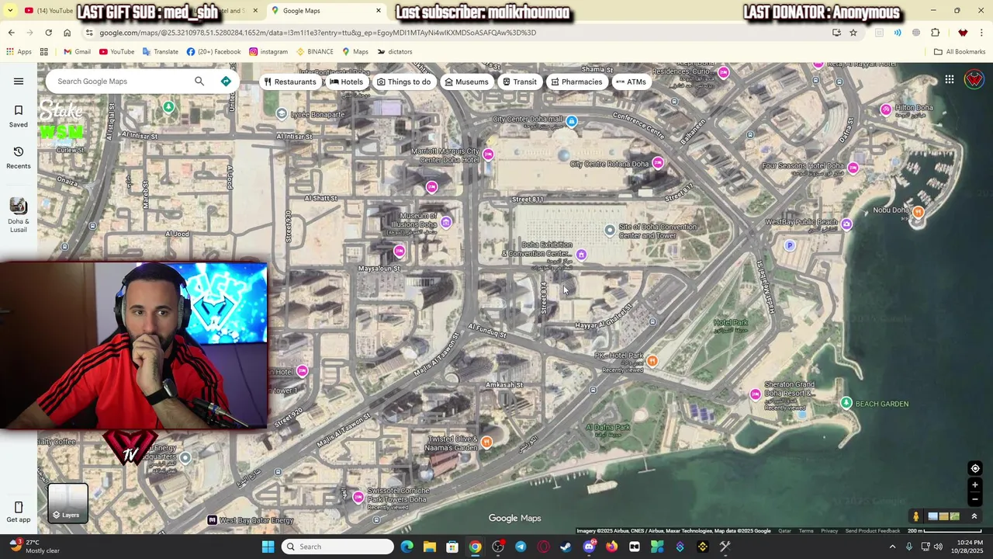
Task: Select the Hotels category chip
Action: 347,82
